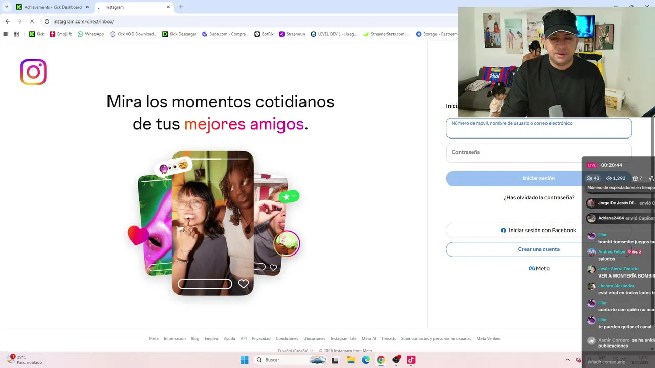The image size is (655, 368).
Task: Open the Meta footer link
Action: 154,338
